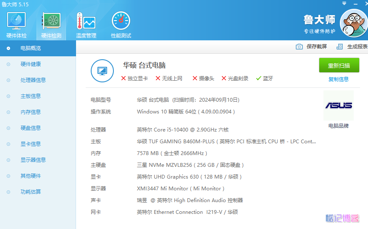
Task: Click the camera icon for 保存截屏
Action: [x=299, y=47]
